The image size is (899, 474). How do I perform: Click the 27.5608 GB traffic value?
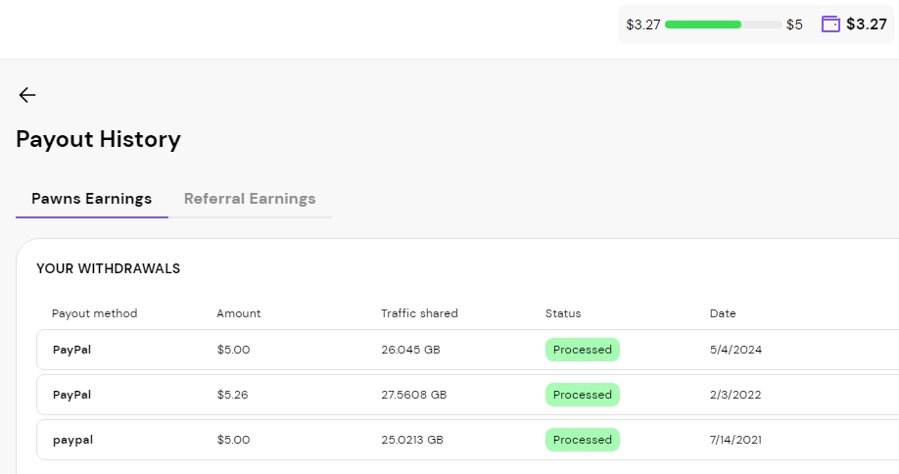click(x=414, y=395)
